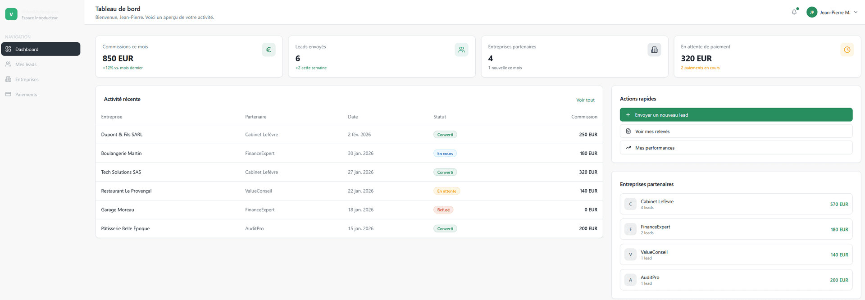Click the Commission column header
The width and height of the screenshot is (865, 300).
coord(584,117)
